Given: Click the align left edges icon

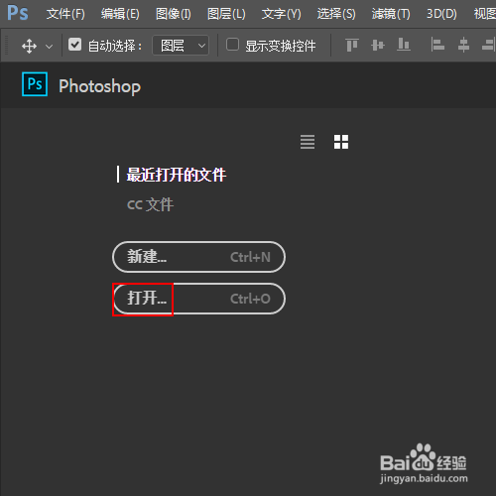Looking at the screenshot, I should [x=437, y=45].
